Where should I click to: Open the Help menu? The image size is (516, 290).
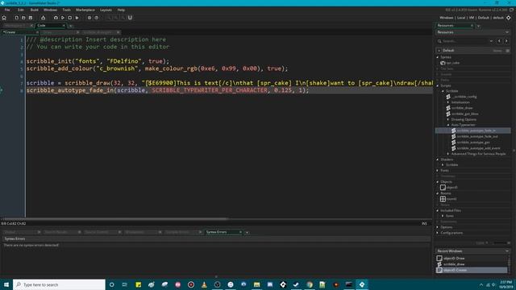(121, 10)
